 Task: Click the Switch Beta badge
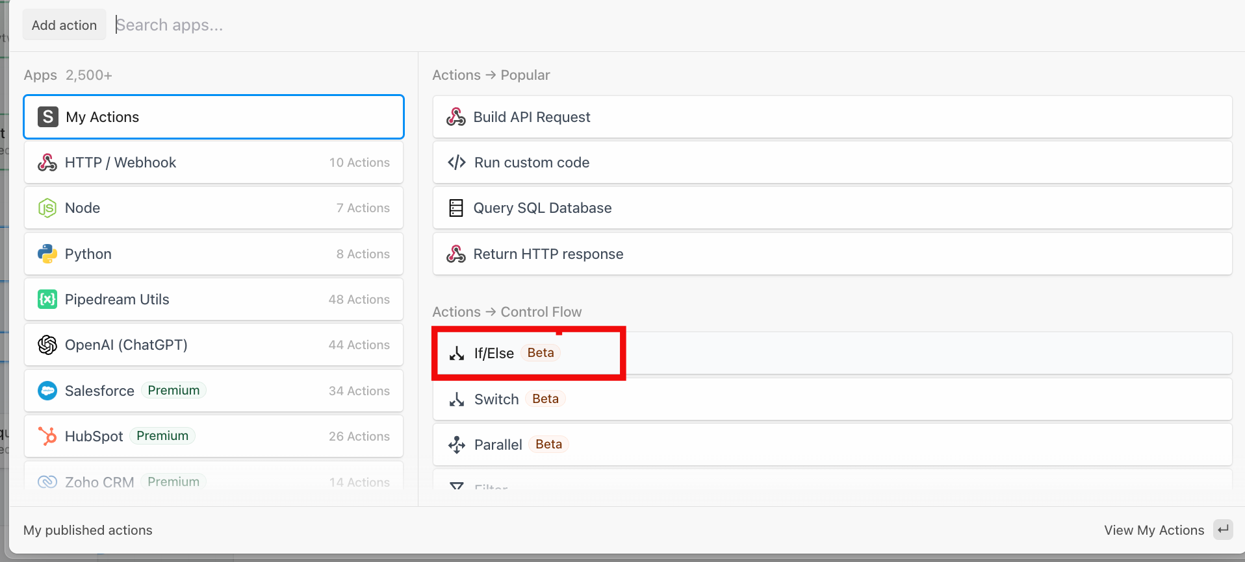point(545,398)
